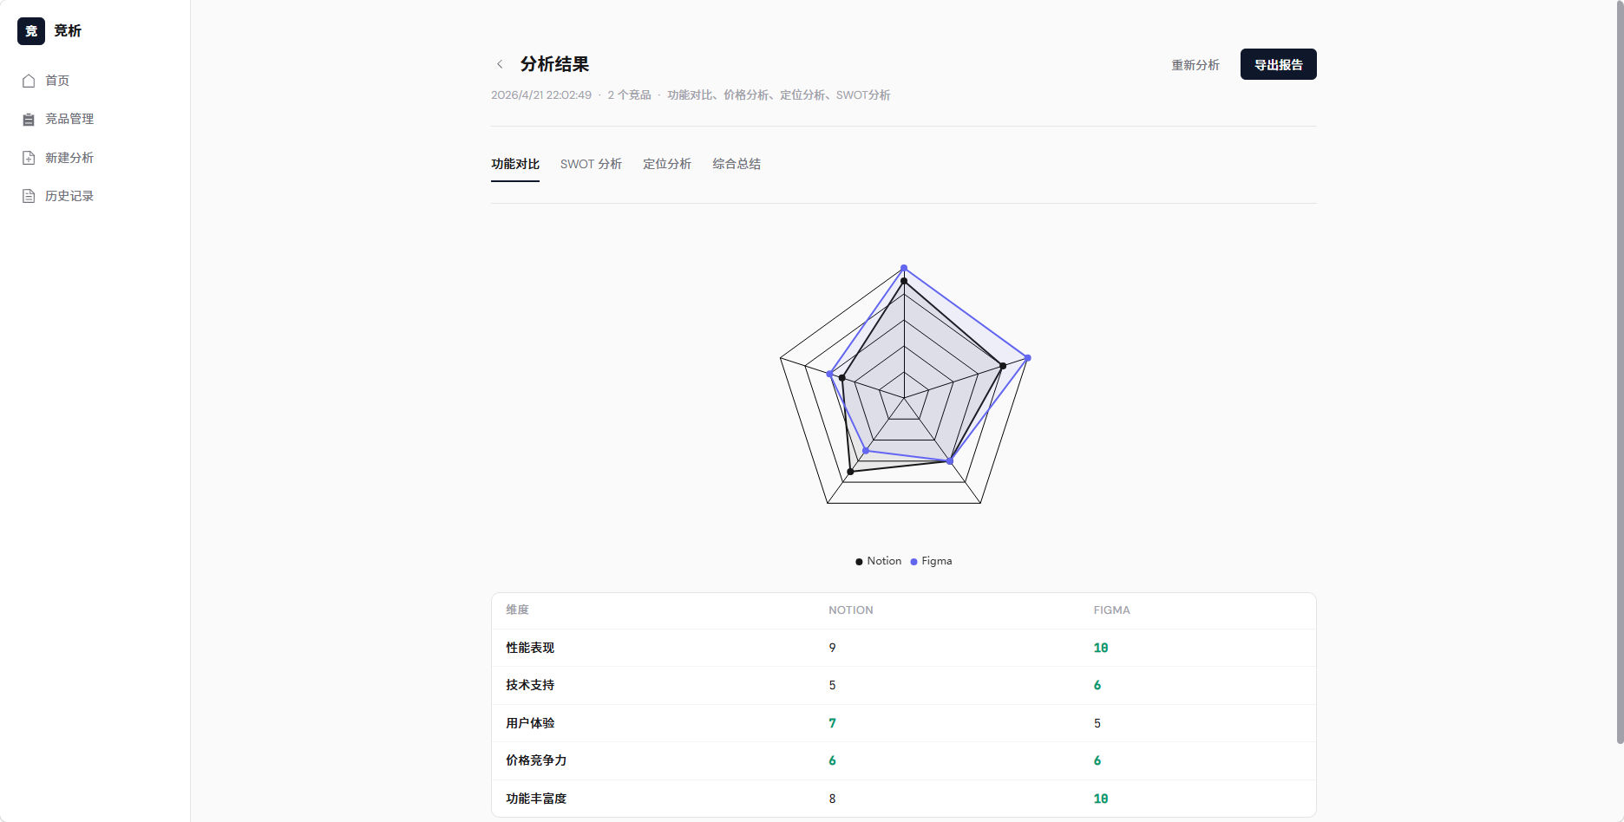
Task: Toggle the Figma series legend dot
Action: click(x=913, y=562)
